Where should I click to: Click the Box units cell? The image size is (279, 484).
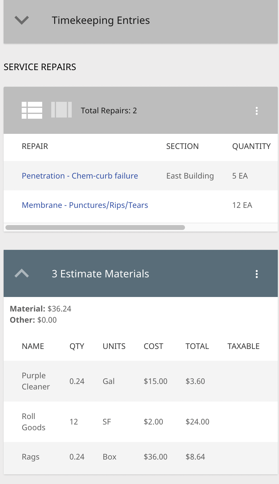(109, 457)
